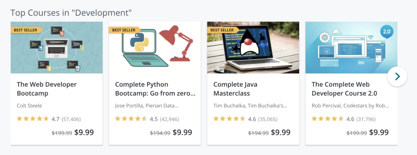This screenshot has height=155, width=417.
Task: Click the Best Seller badge on Web Developer Bootcamp
Action: [x=26, y=30]
